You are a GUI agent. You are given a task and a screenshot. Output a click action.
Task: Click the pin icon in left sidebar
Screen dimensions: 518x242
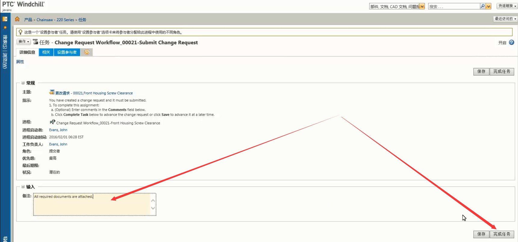click(5, 28)
